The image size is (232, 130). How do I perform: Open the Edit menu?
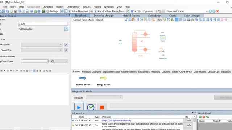(5, 7)
